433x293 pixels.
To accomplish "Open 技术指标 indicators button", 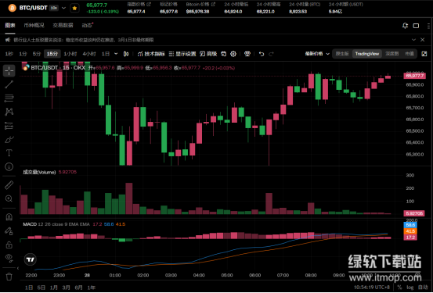I will [x=151, y=54].
